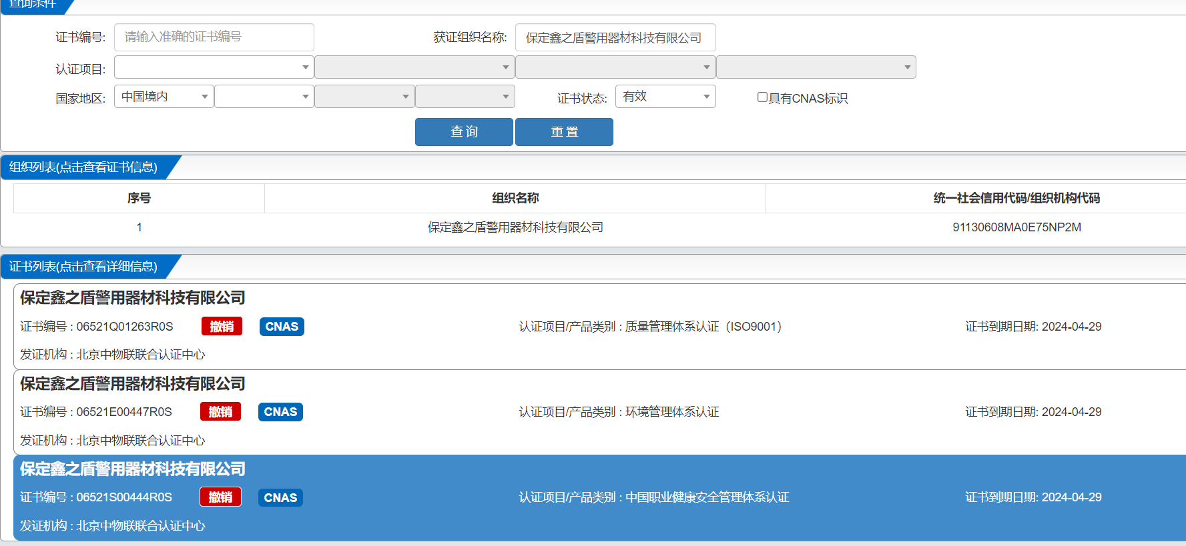
Task: Click 撤销 badge on certificate 06521E00447R0S
Action: 220,412
